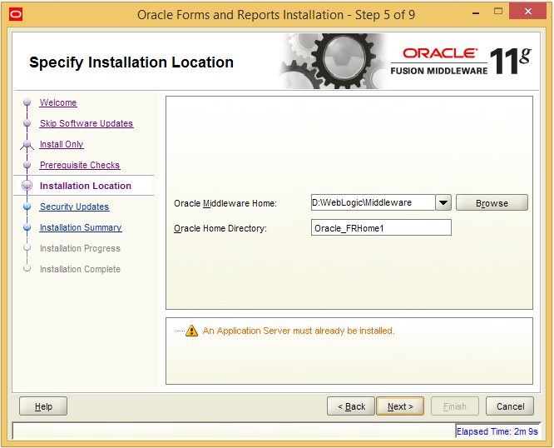The width and height of the screenshot is (554, 448).
Task: Select the Installation Location step
Action: tap(86, 186)
